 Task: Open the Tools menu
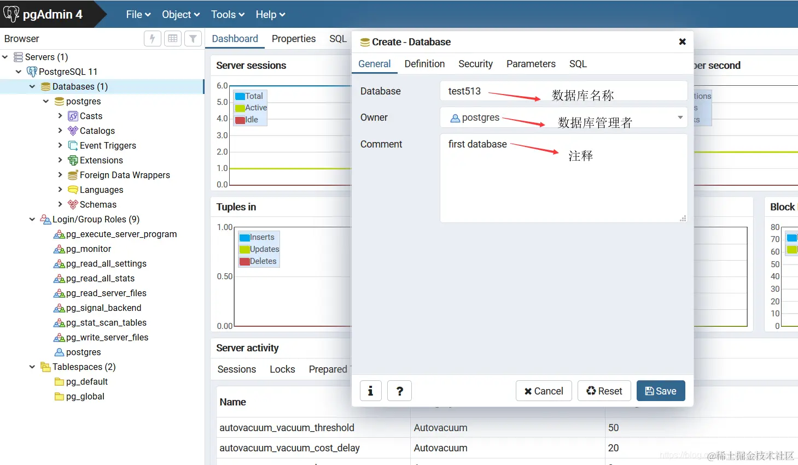227,14
